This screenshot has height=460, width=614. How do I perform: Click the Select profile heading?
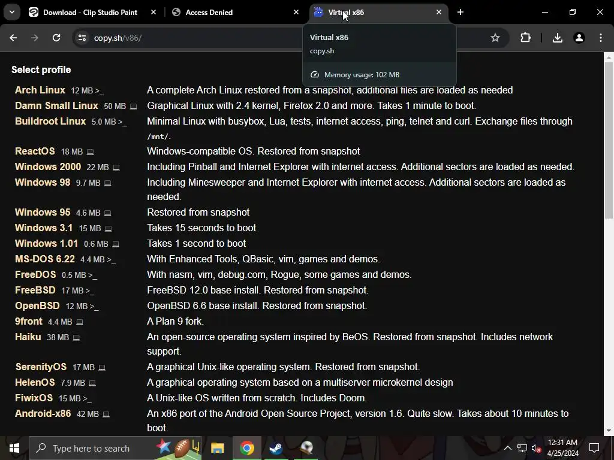(41, 69)
